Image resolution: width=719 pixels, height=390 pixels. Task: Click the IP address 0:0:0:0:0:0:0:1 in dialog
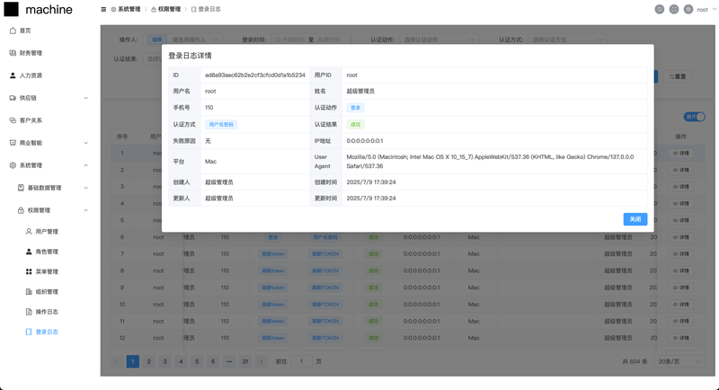(365, 141)
